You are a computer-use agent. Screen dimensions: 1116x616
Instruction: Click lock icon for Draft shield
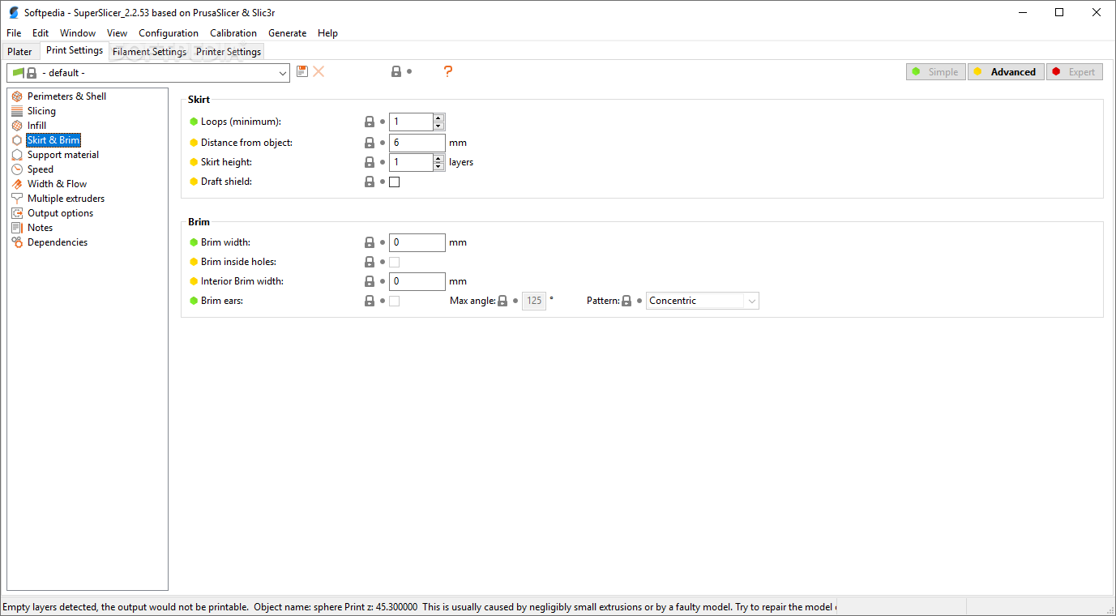[x=370, y=182]
